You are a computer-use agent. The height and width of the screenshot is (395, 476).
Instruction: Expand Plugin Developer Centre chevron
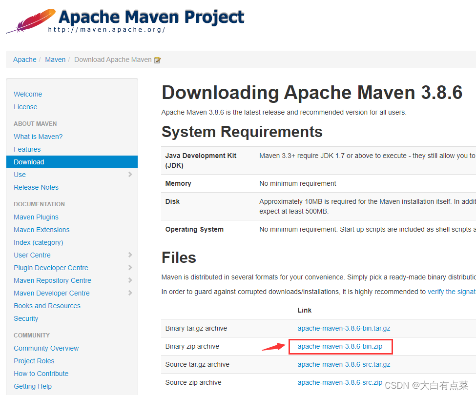pyautogui.click(x=130, y=268)
